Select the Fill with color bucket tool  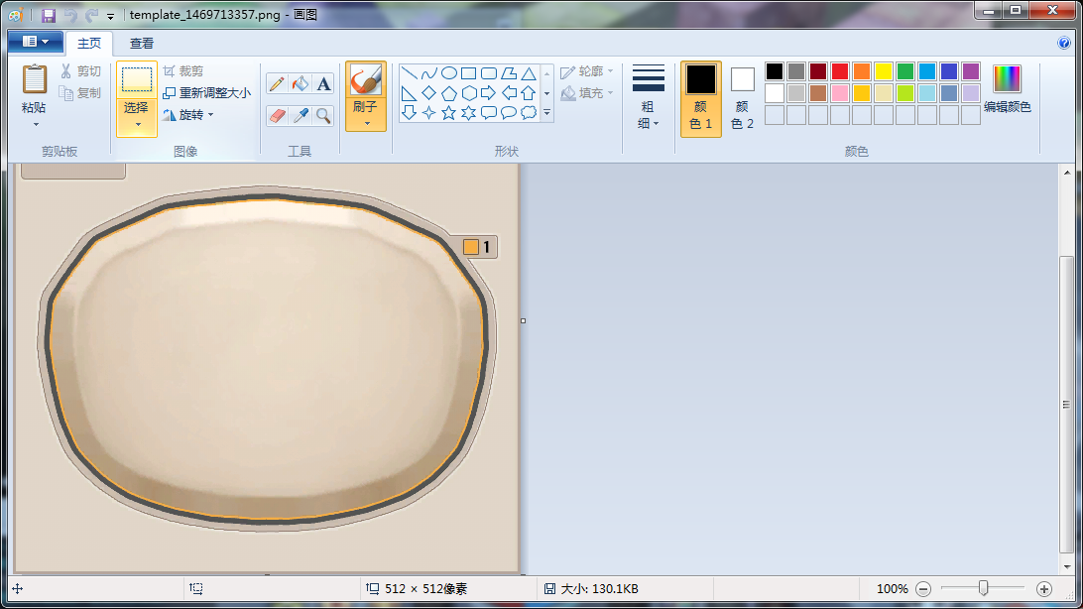click(301, 84)
